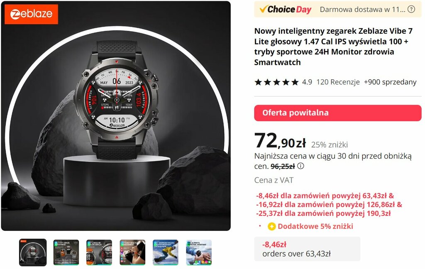Click the Oferta powitalna banner
The height and width of the screenshot is (269, 425).
point(338,113)
